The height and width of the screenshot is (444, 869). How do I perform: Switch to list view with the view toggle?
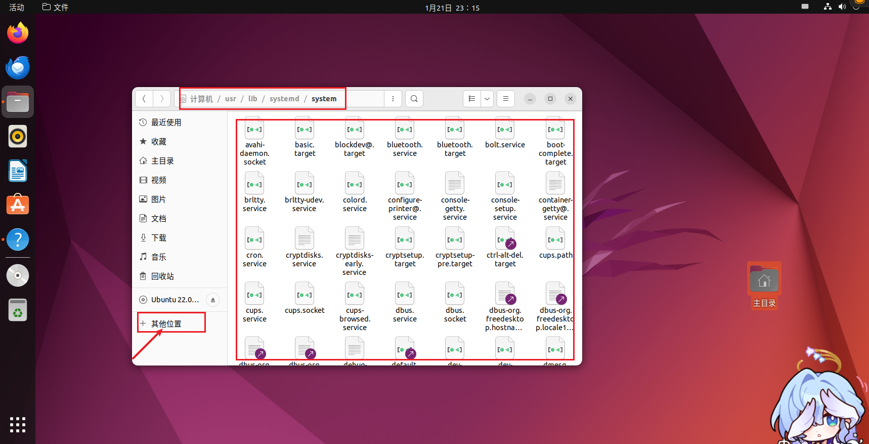coord(472,99)
